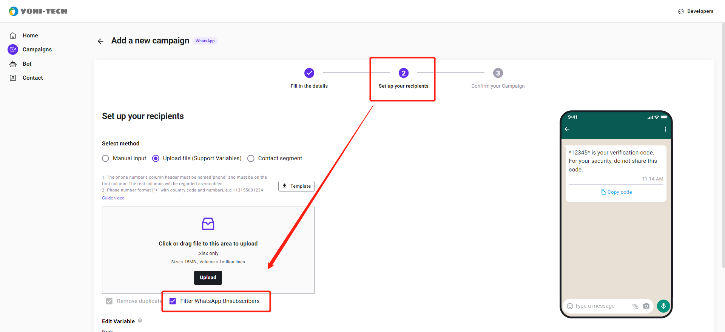The width and height of the screenshot is (725, 332).
Task: Open Home in the sidebar
Action: pyautogui.click(x=30, y=36)
